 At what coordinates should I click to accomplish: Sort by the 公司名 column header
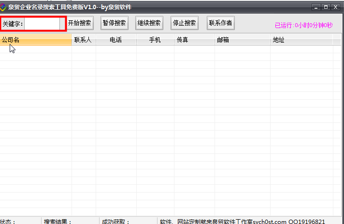[x=36, y=40]
